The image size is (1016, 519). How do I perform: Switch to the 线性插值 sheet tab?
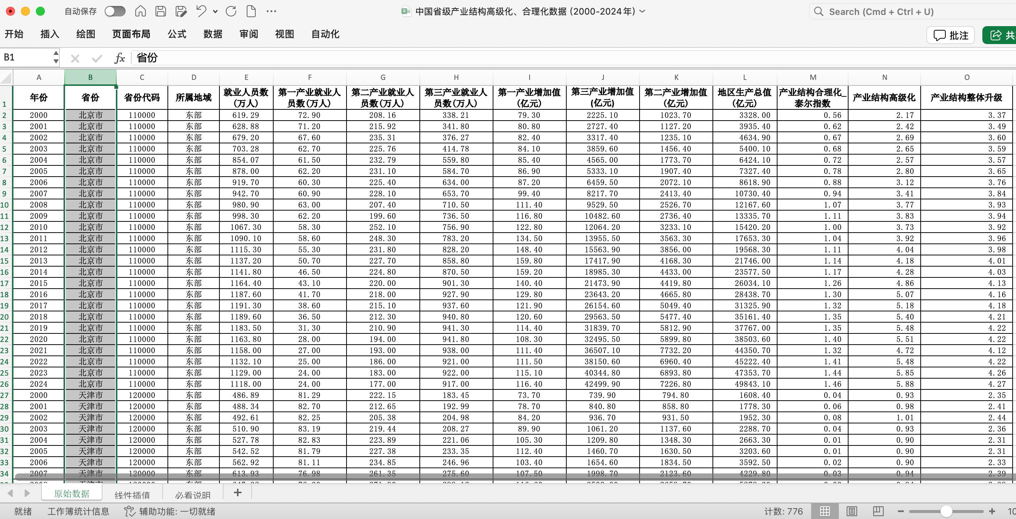(132, 495)
